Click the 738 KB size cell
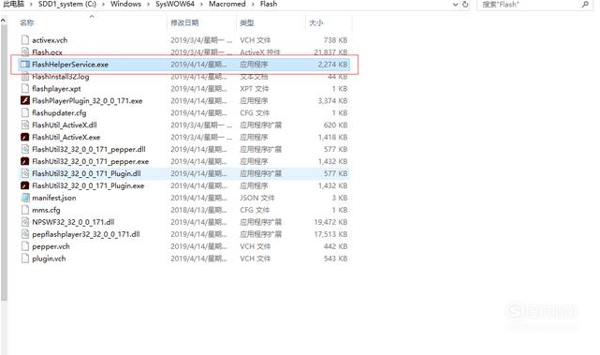600x355 pixels. coord(335,40)
